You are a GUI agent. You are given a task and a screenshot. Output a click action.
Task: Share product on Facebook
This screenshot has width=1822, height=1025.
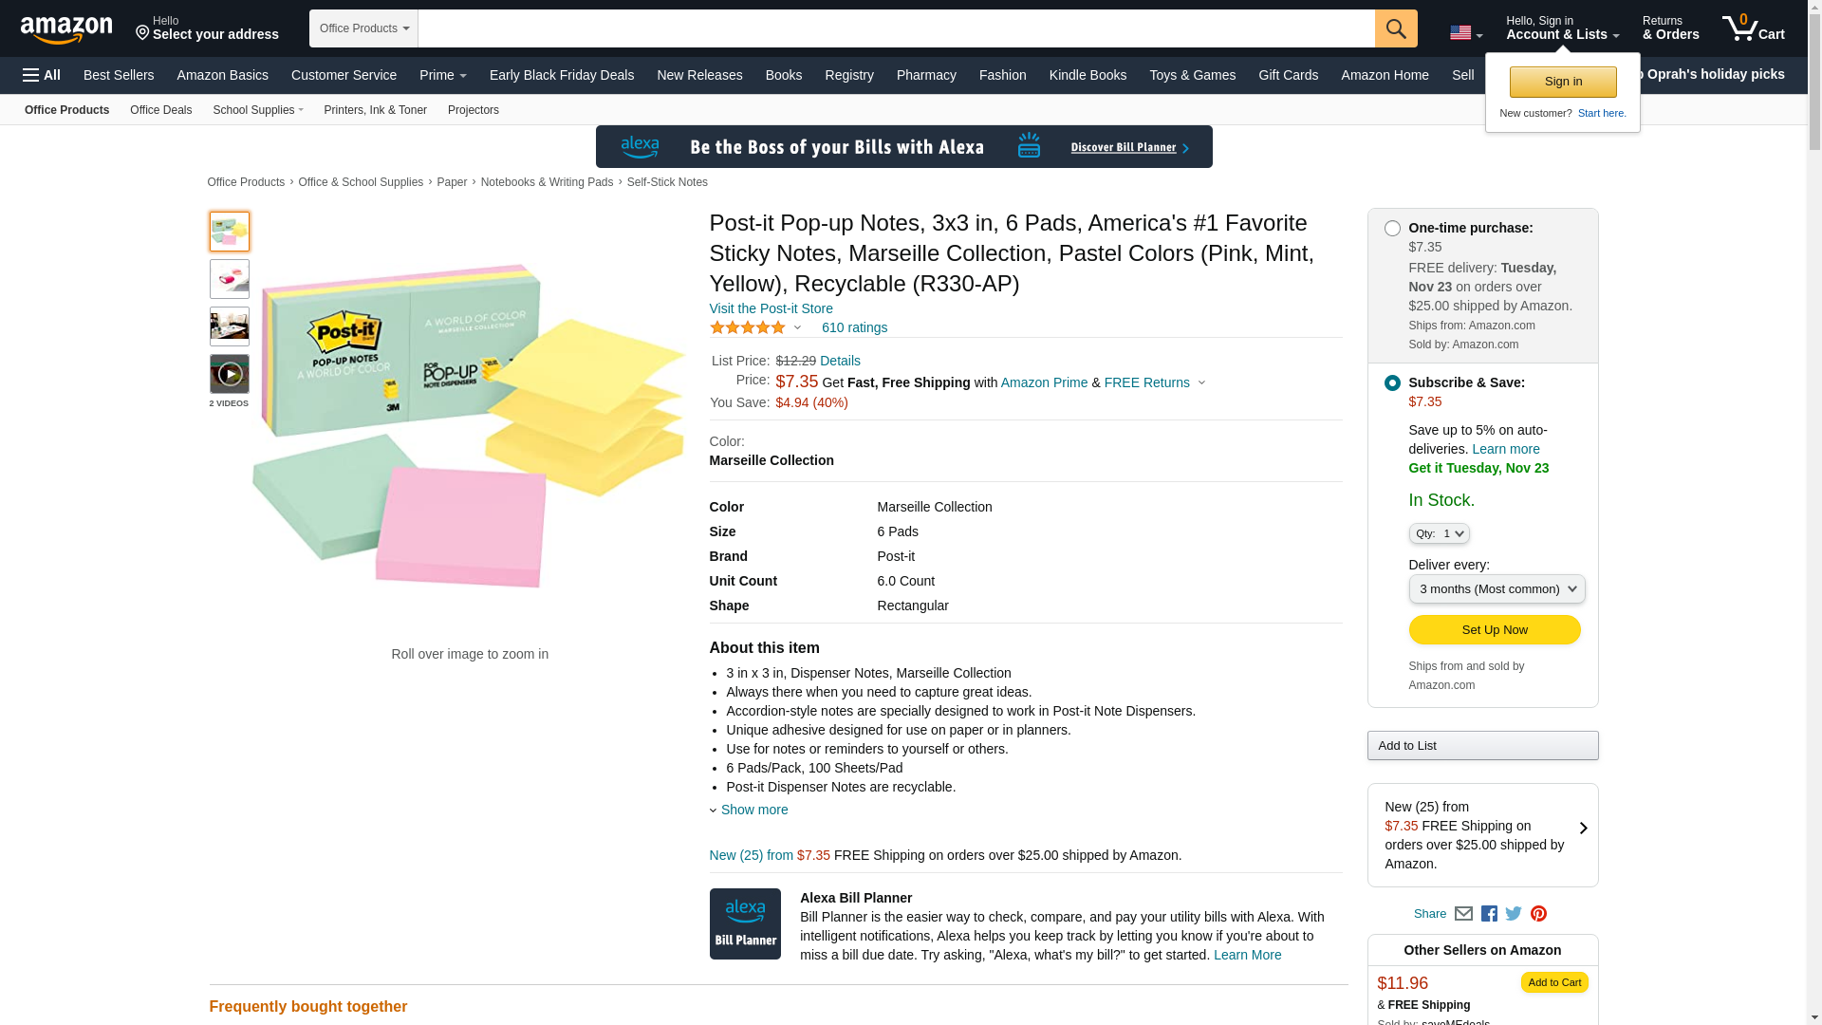coord(1489,914)
